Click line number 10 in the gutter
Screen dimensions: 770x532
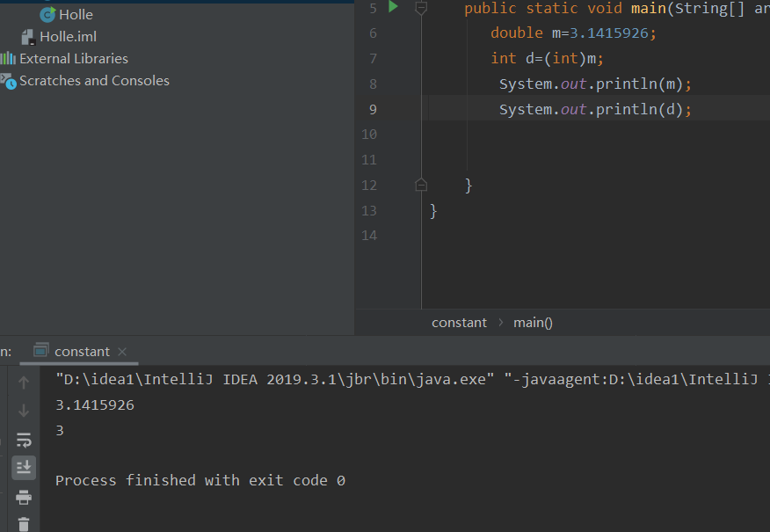click(369, 135)
